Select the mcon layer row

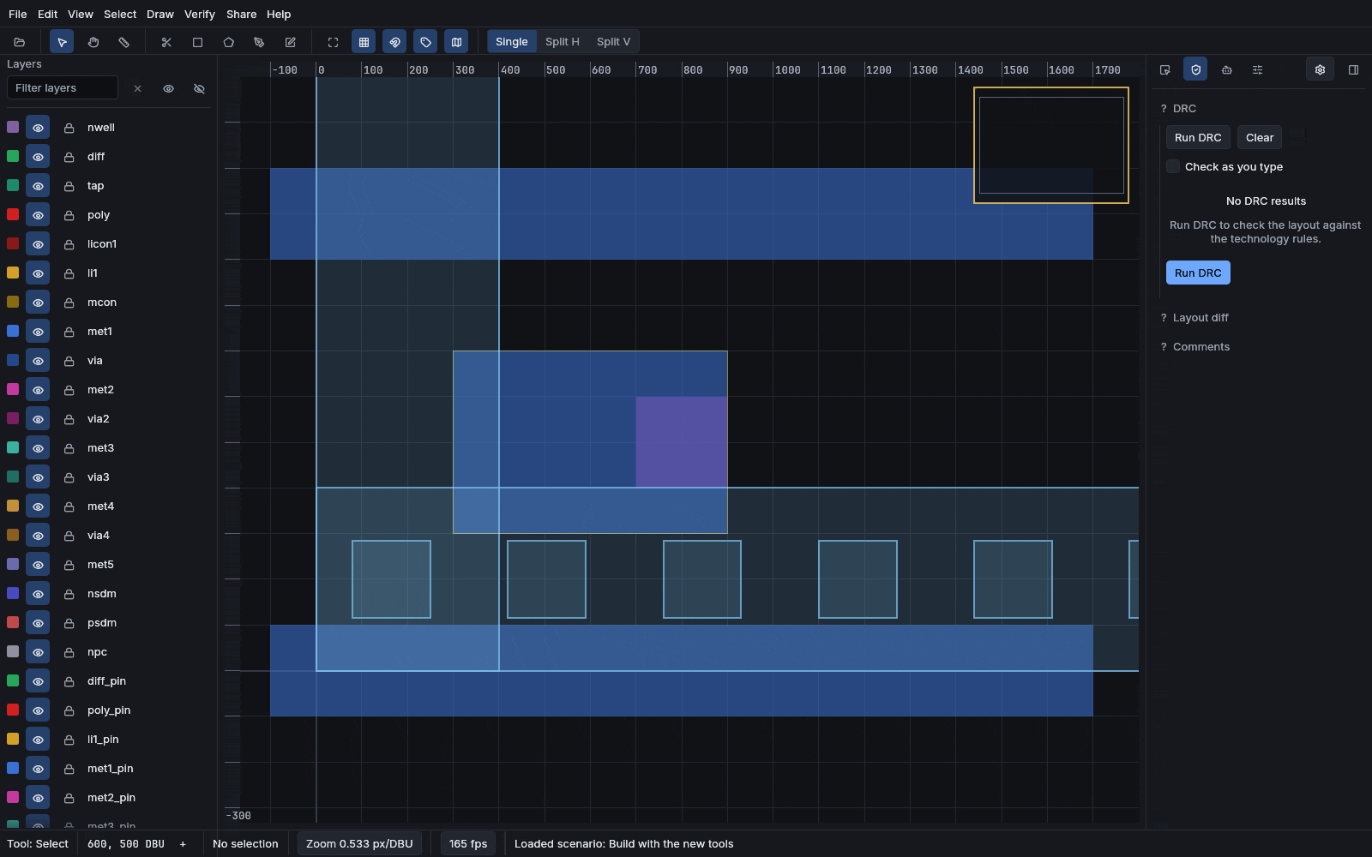(x=107, y=303)
